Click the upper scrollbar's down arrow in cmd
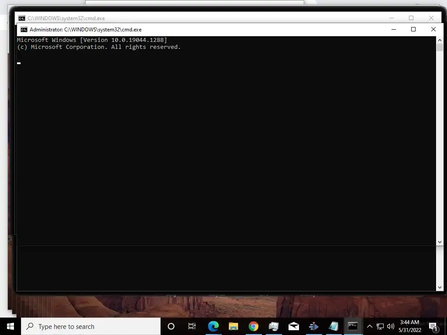This screenshot has height=335, width=447. click(x=440, y=242)
